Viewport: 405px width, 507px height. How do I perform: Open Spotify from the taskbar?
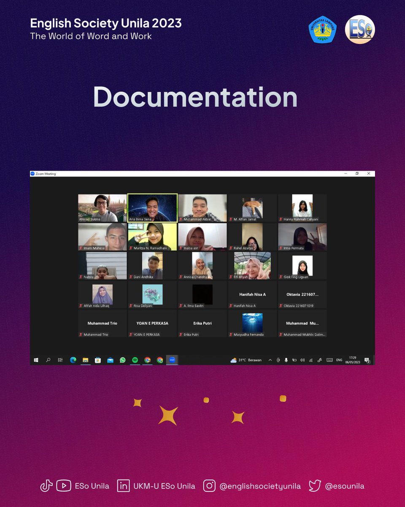click(x=135, y=360)
